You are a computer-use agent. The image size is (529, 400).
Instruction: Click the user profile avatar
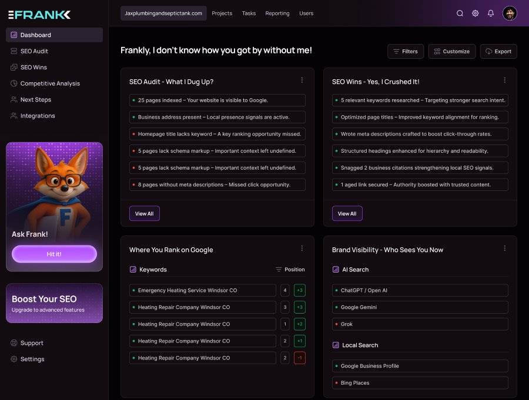(510, 14)
